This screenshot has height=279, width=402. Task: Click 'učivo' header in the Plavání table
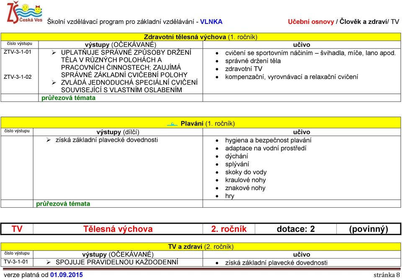[302, 132]
